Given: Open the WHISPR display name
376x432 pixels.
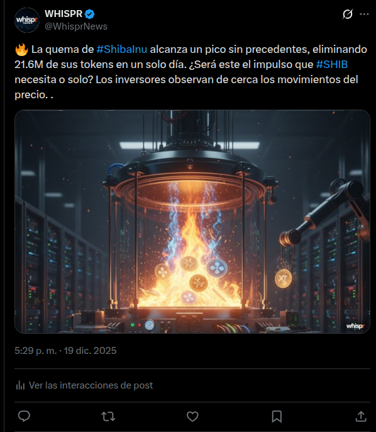Looking at the screenshot, I should (x=64, y=14).
